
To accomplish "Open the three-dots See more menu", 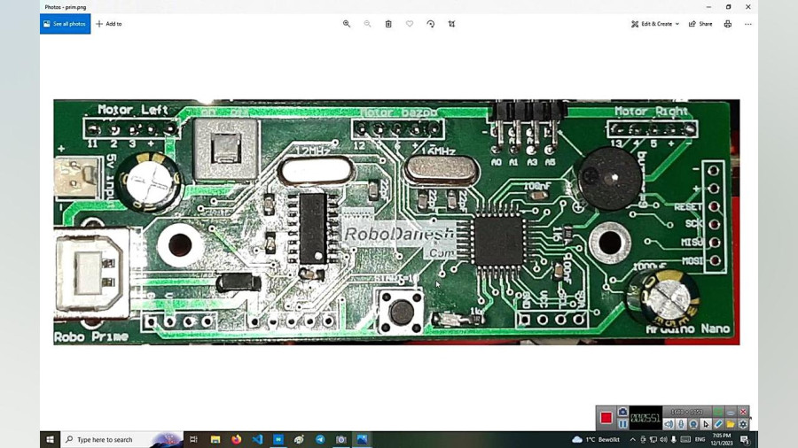I will click(x=748, y=24).
